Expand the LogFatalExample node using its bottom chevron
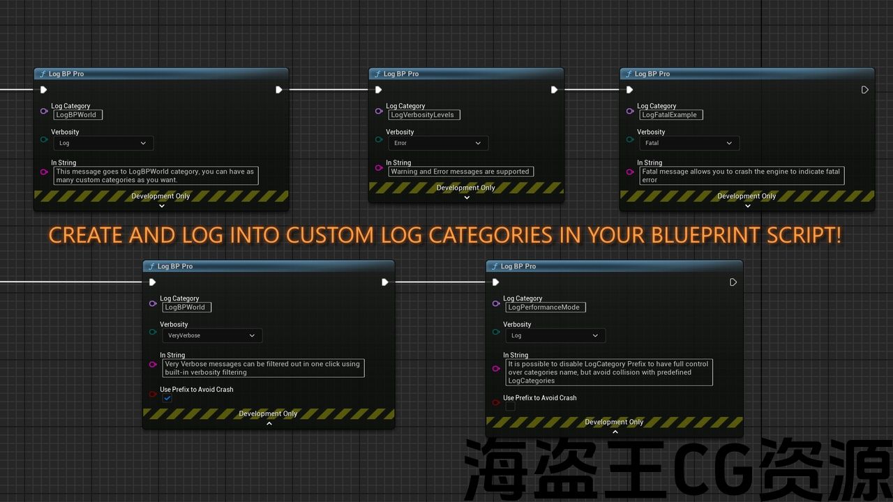 (x=747, y=206)
